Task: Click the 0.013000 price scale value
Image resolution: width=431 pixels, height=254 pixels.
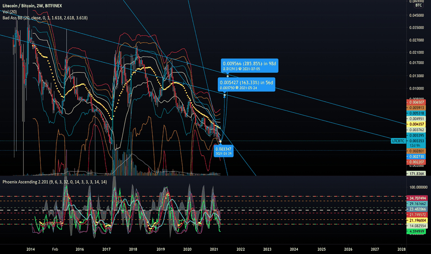Action: tap(416, 76)
